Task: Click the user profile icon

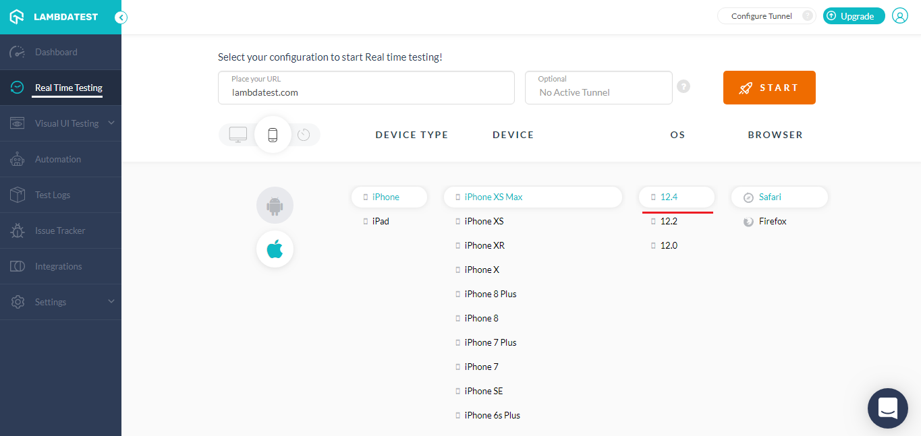Action: (x=900, y=16)
